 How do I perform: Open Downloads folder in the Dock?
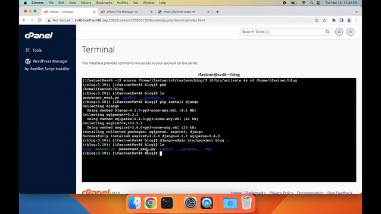(230, 203)
